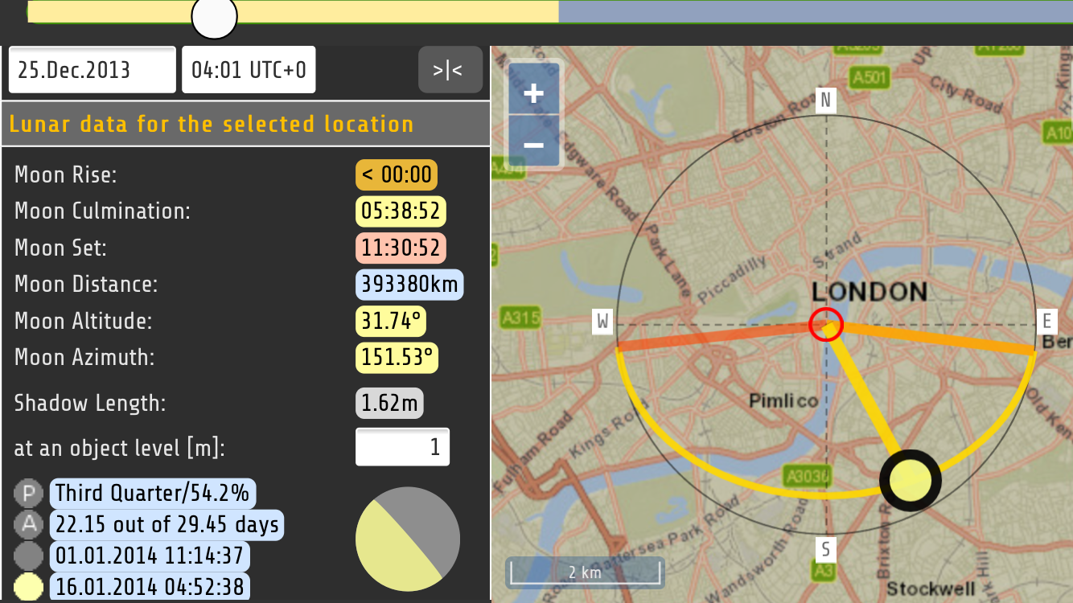The image size is (1073, 603).
Task: Click the Moon Set value 11:30:52
Action: (x=401, y=248)
